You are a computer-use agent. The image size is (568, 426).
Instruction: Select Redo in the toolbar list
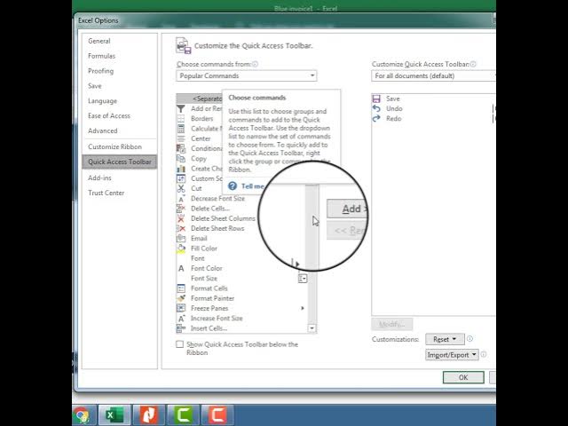coord(394,118)
